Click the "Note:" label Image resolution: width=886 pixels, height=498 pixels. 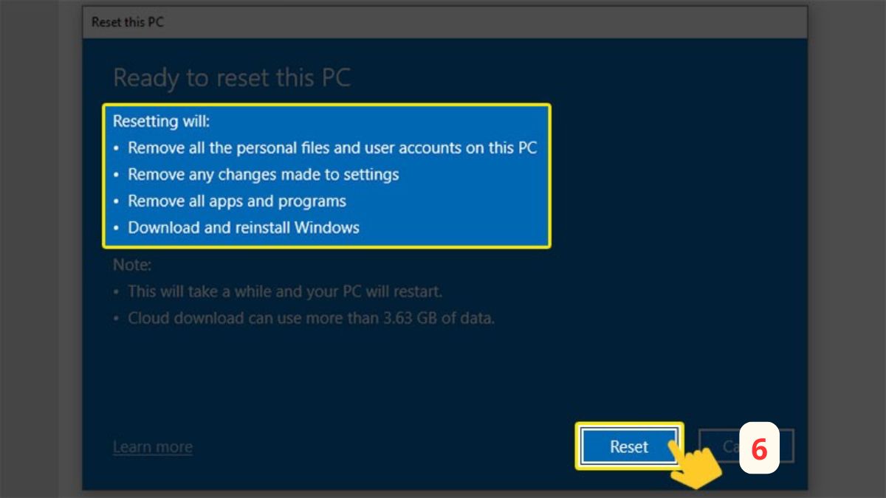pyautogui.click(x=132, y=264)
